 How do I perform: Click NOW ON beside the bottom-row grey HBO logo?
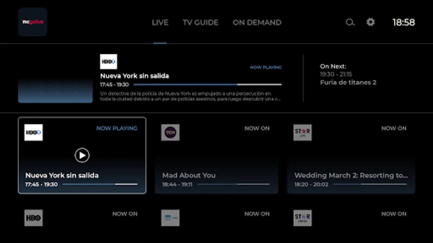click(x=125, y=214)
